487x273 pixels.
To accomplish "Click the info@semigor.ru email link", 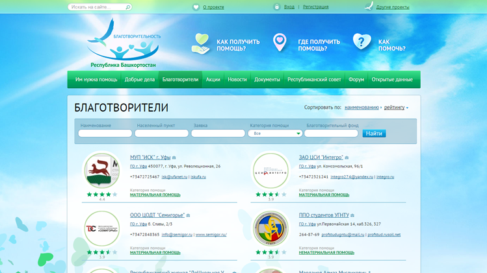I will tap(177, 235).
